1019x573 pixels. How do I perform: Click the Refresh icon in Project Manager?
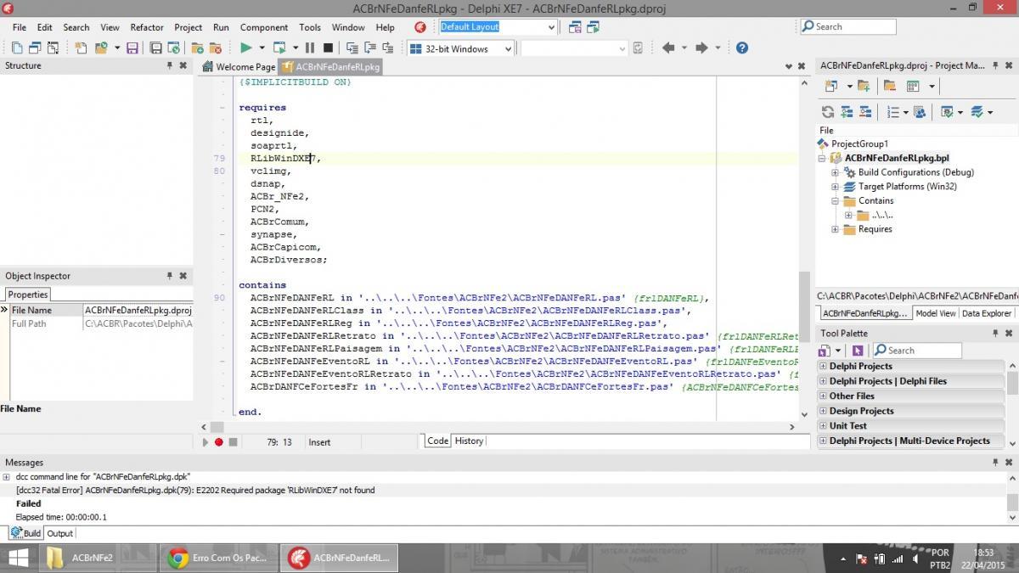827,112
